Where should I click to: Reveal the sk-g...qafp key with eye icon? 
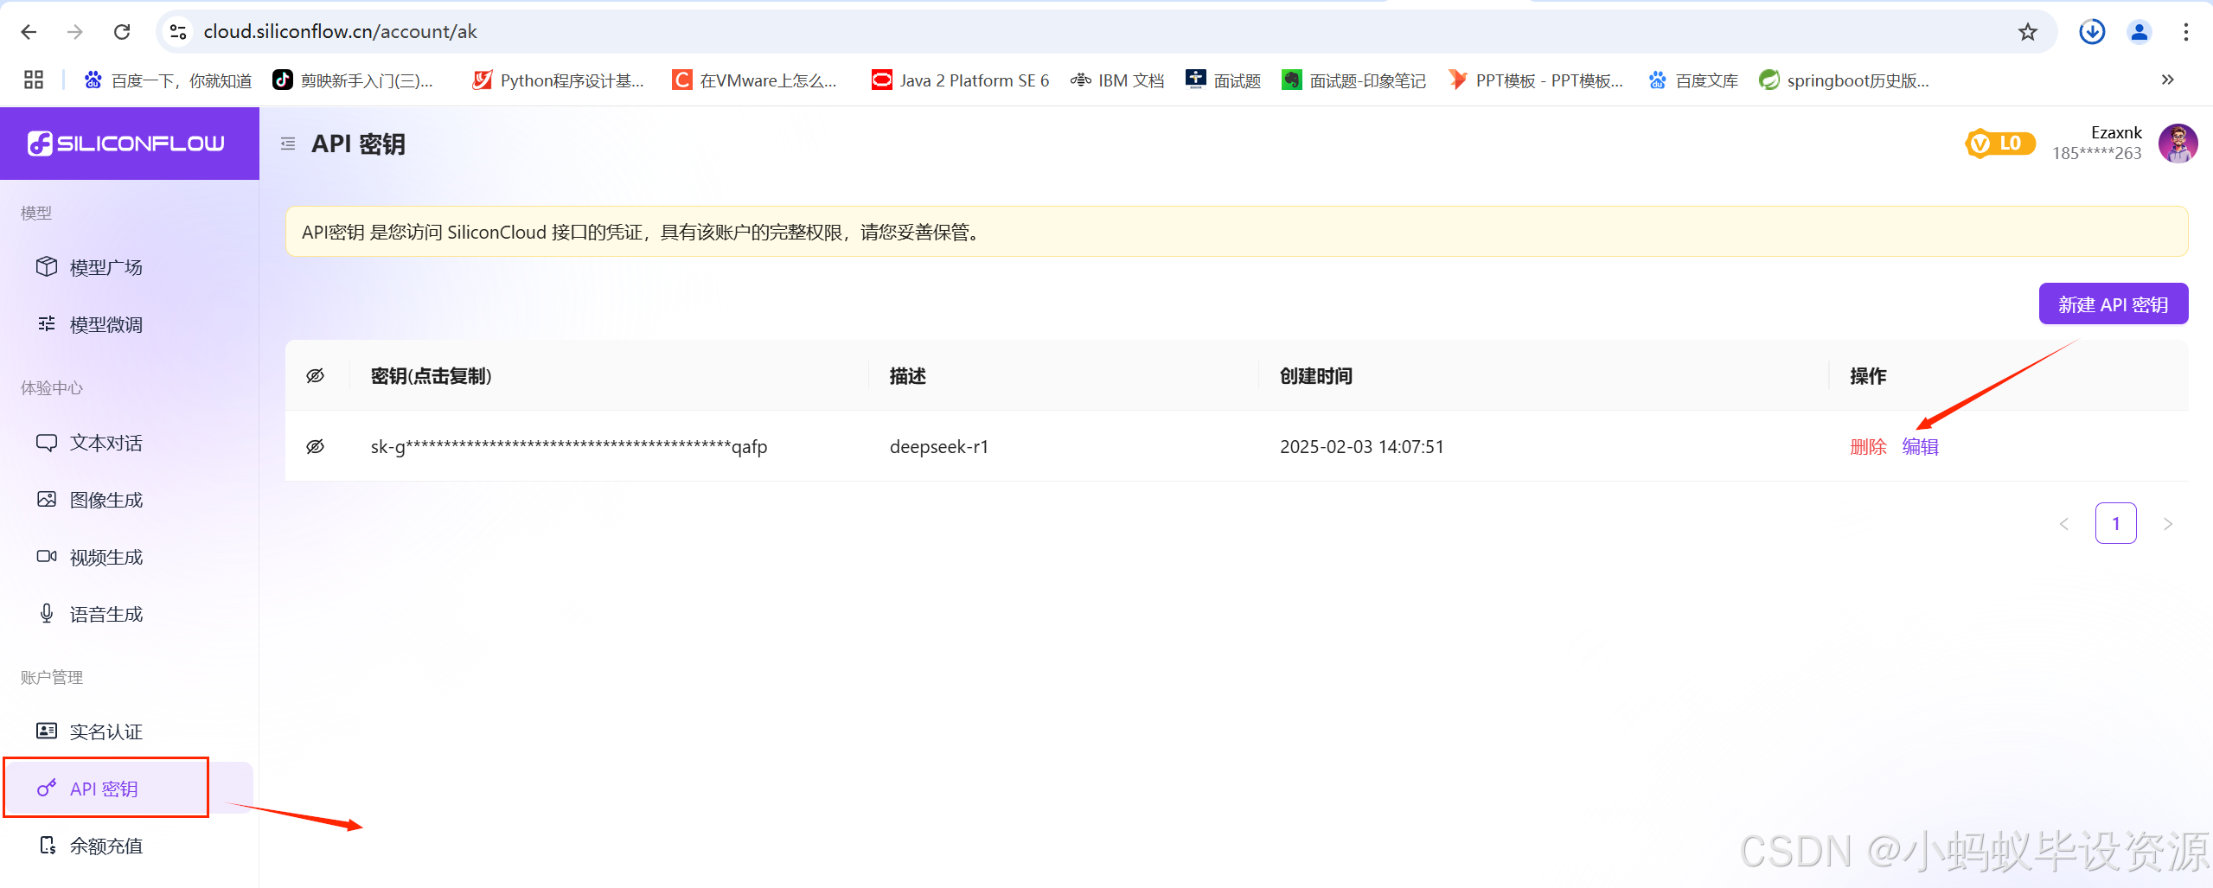[316, 447]
